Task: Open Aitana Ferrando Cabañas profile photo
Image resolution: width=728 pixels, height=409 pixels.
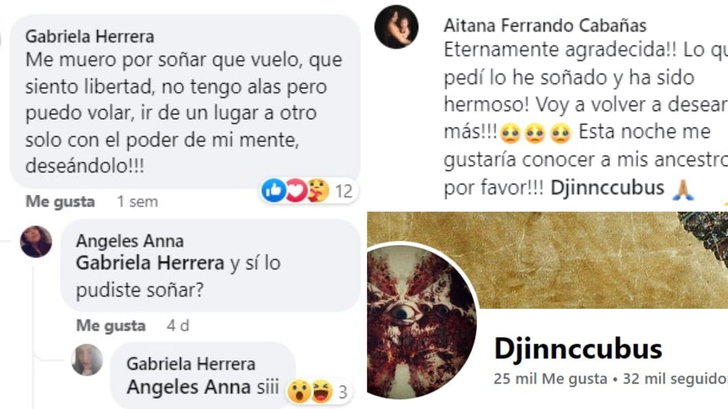Action: [x=396, y=27]
